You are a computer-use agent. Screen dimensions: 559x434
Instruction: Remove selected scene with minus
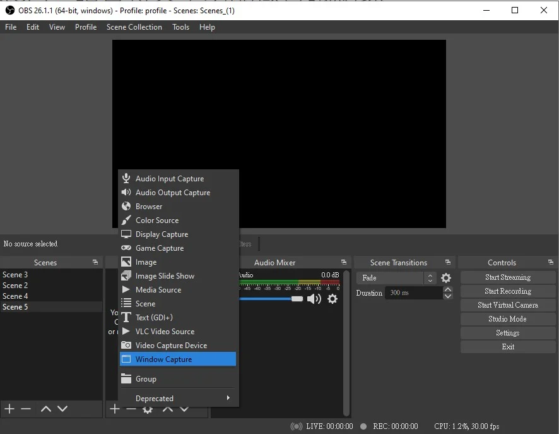pyautogui.click(x=26, y=409)
